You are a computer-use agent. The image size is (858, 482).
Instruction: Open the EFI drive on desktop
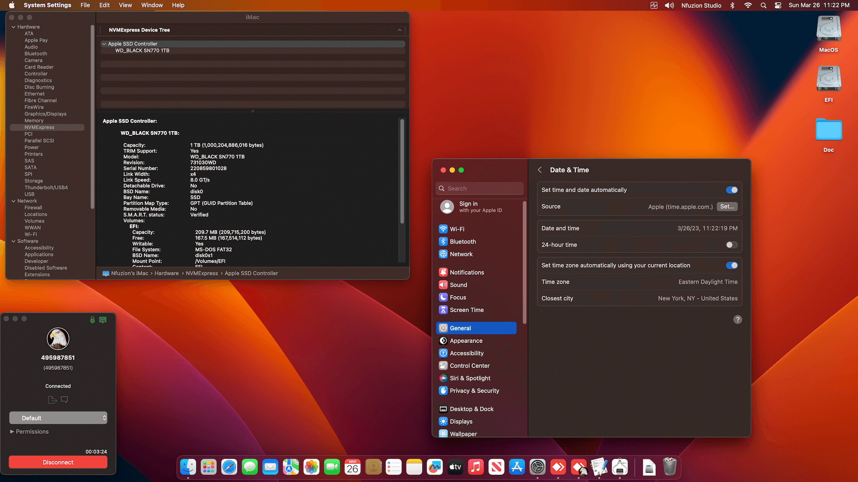[x=828, y=79]
